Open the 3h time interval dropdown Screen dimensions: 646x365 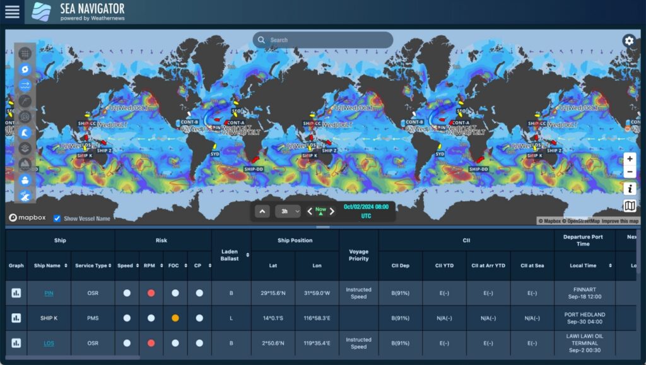point(288,211)
